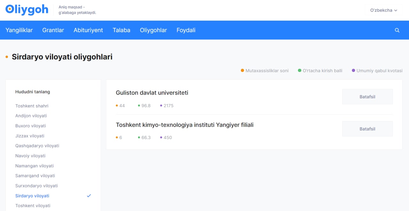Click the orange Mutaxassisliklar soni legend dot
409x211 pixels.
point(243,71)
